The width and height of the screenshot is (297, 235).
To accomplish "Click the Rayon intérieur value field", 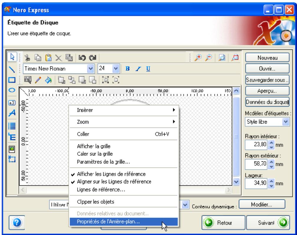I will pyautogui.click(x=256, y=145).
